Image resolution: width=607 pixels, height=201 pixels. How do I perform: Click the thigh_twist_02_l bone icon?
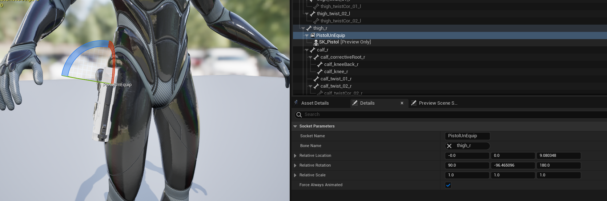pyautogui.click(x=313, y=13)
